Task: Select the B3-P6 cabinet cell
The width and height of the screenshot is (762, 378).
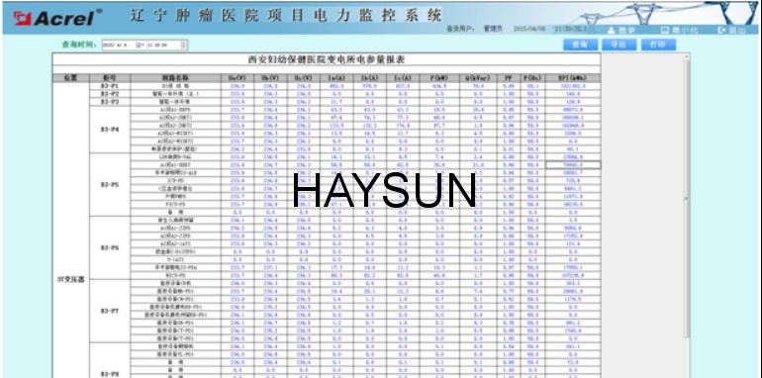Action: point(110,247)
